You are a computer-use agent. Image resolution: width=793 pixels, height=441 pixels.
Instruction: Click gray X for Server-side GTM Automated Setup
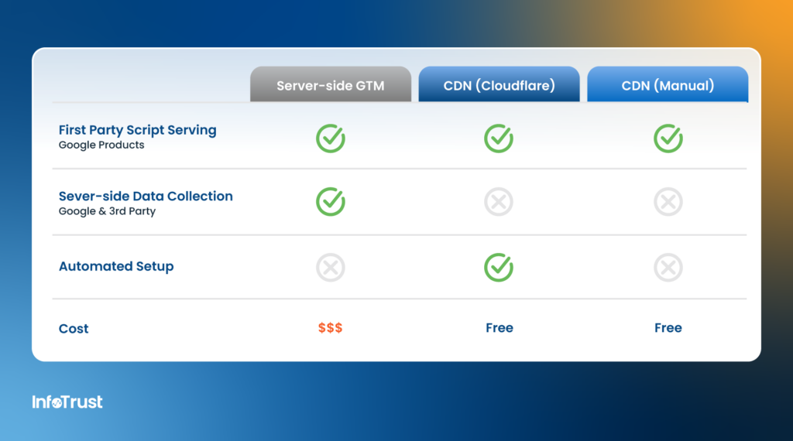point(331,268)
